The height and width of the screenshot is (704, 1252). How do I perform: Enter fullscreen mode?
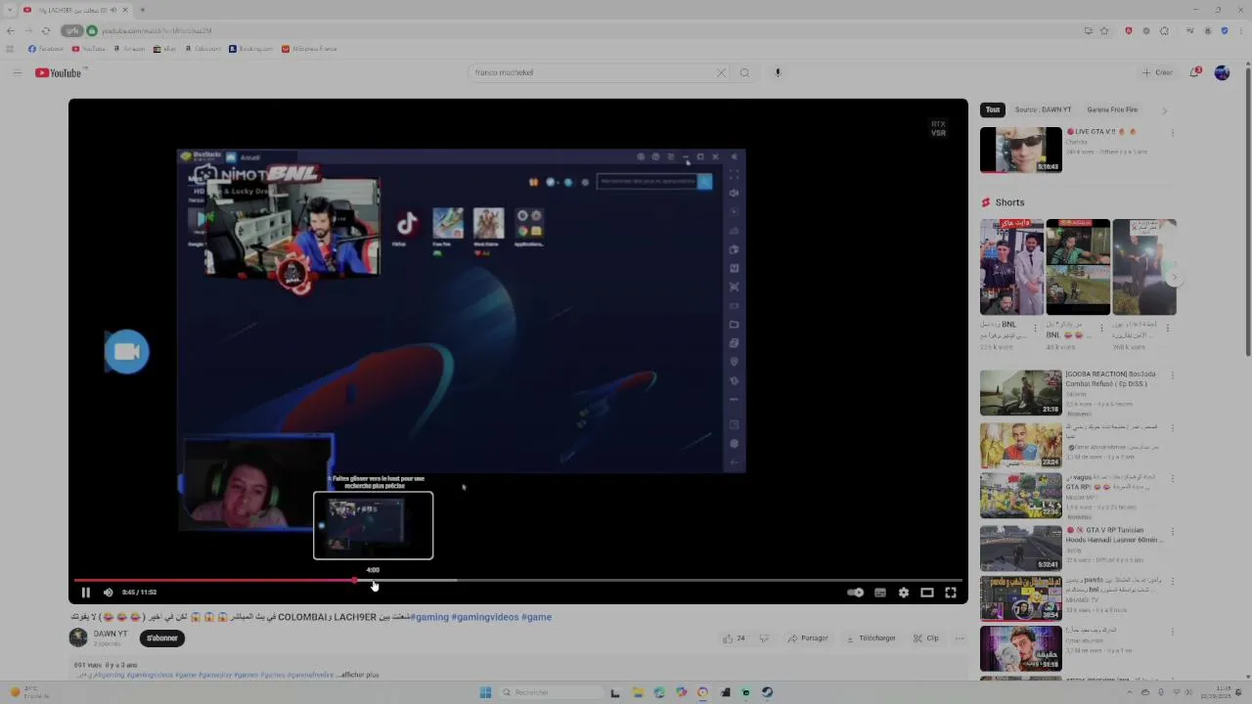(x=950, y=592)
